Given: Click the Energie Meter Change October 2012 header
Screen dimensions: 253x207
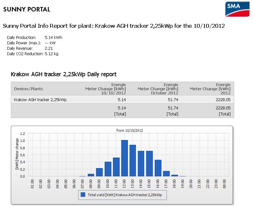Looking at the screenshot, I should tap(158, 89).
